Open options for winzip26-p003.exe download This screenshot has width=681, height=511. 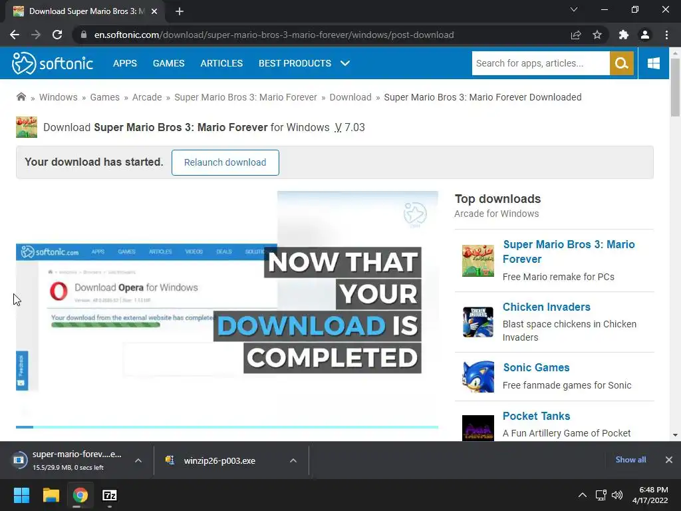coord(293,460)
